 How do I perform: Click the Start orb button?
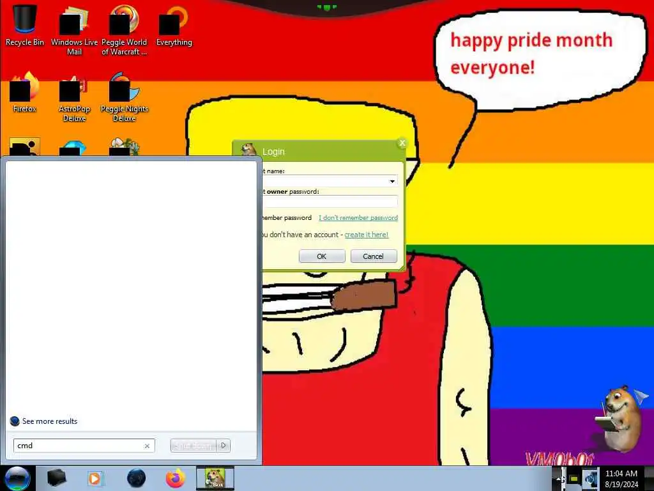coord(17,478)
